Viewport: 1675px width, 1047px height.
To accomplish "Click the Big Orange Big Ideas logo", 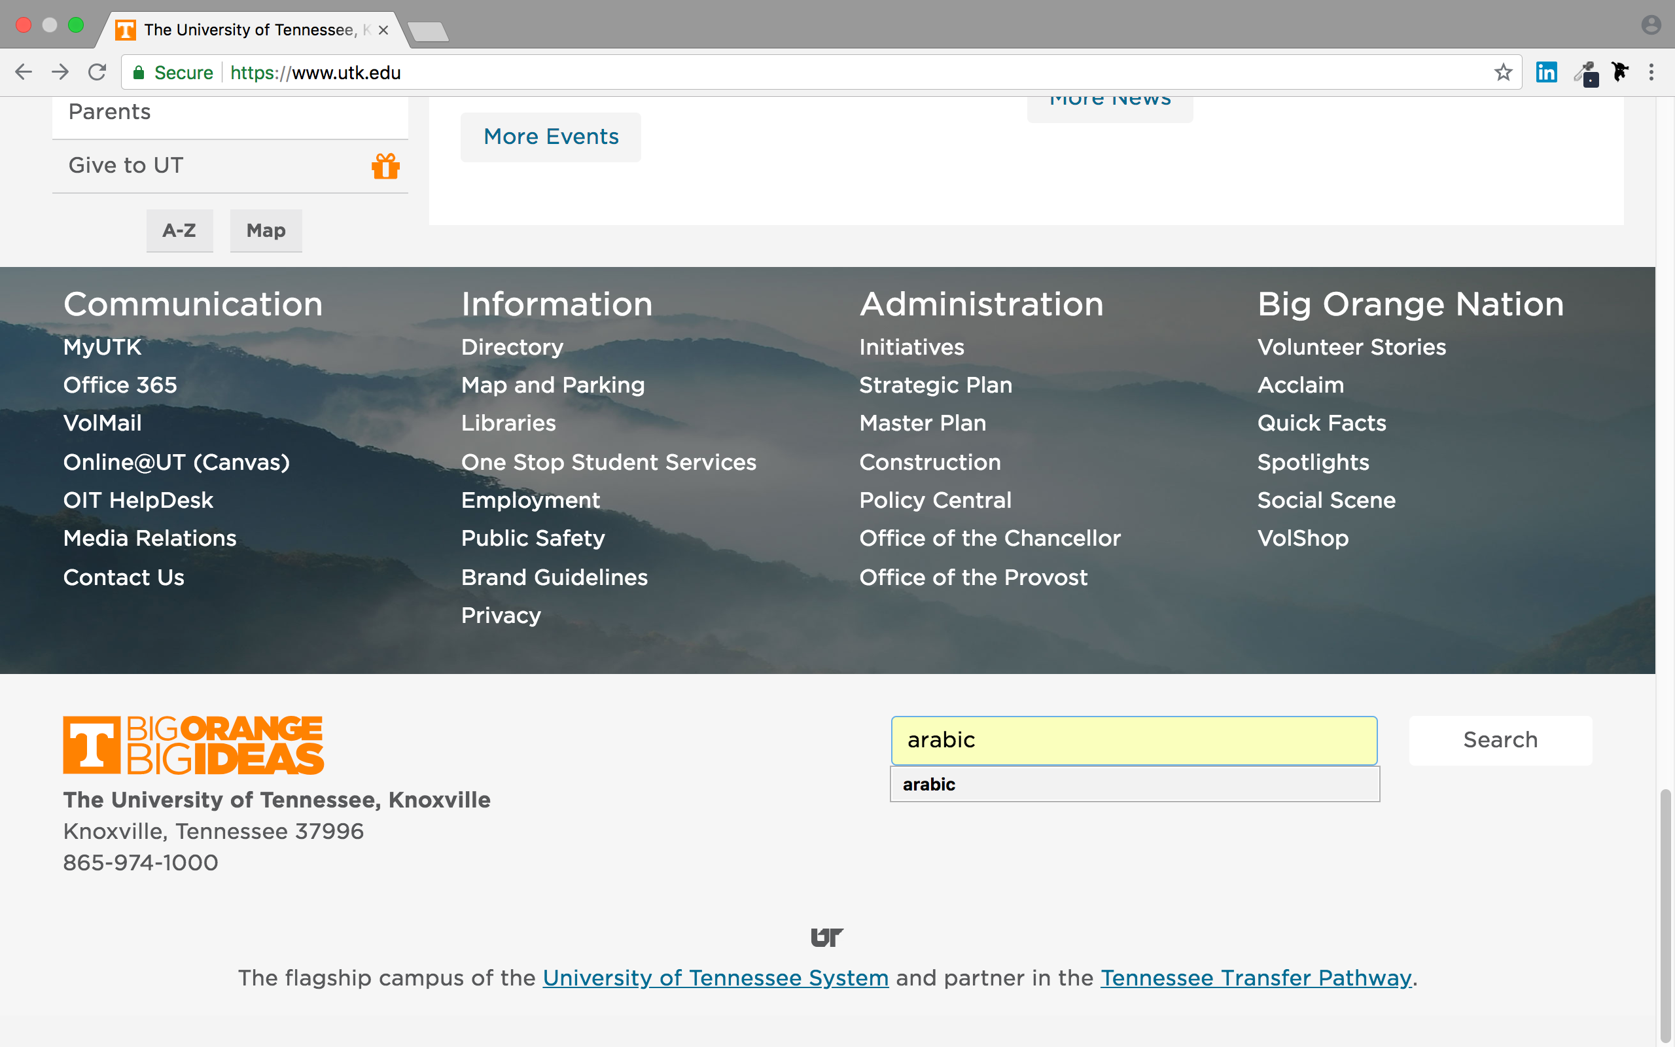I will (x=193, y=745).
